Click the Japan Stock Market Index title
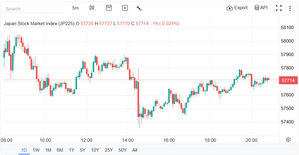299x155 pixels. pyautogui.click(x=39, y=24)
